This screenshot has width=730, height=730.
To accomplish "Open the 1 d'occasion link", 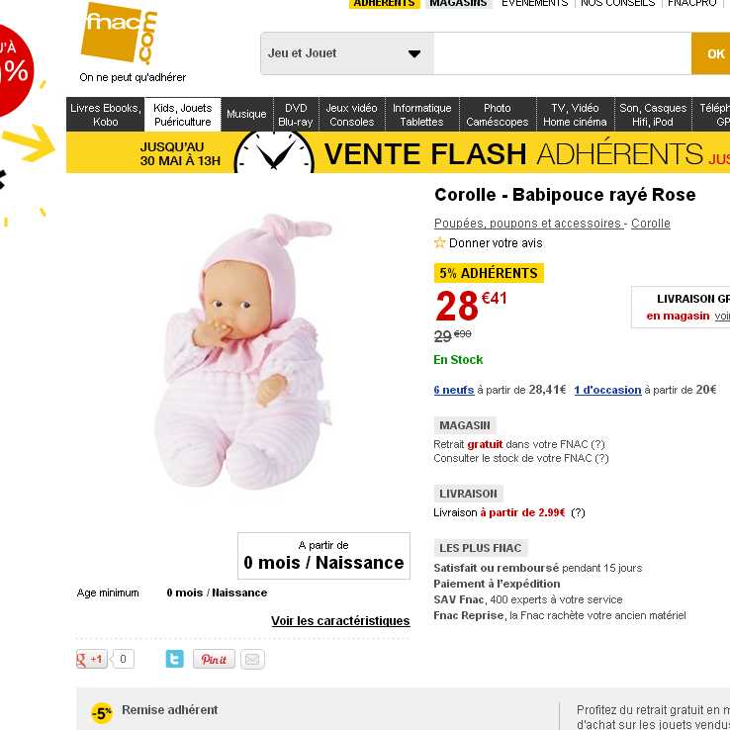I will (x=607, y=390).
